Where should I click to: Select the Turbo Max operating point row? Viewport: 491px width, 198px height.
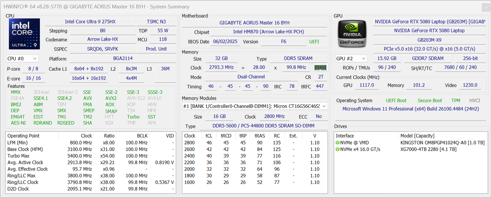point(18,156)
